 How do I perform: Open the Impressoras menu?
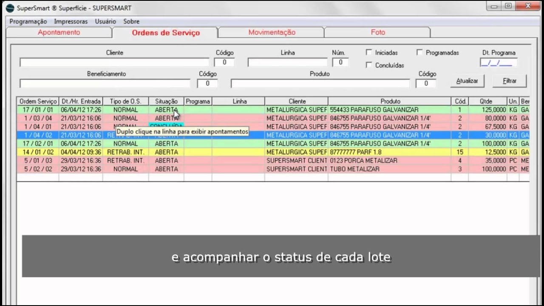click(71, 21)
